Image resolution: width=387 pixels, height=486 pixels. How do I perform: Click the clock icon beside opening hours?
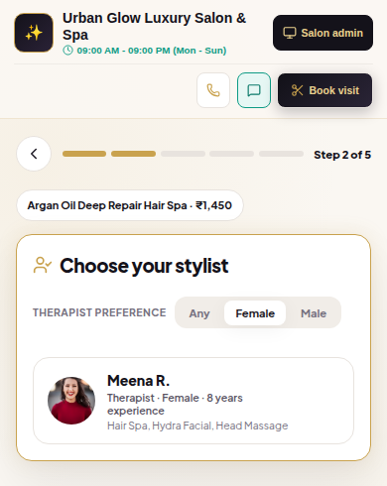(x=67, y=51)
